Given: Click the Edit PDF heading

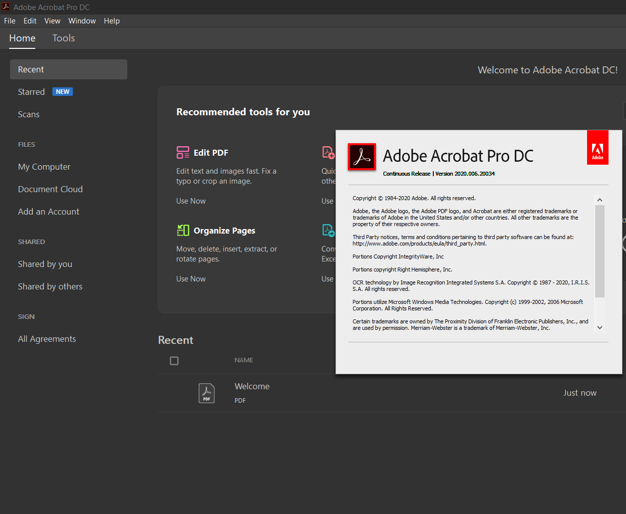Looking at the screenshot, I should tap(211, 153).
